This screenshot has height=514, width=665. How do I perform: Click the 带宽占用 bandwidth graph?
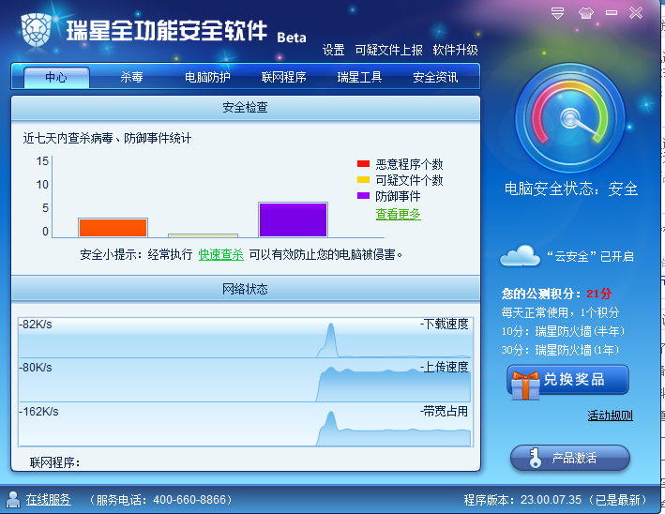pyautogui.click(x=245, y=425)
